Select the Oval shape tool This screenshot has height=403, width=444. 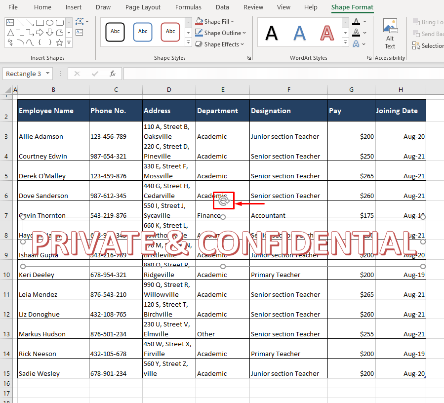click(x=50, y=22)
